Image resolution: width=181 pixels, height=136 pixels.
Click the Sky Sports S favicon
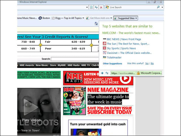[104, 48]
